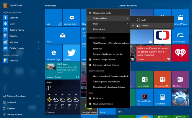Expand Malování jump list arrow
Viewport: 192px width, 118px height.
click(38, 42)
